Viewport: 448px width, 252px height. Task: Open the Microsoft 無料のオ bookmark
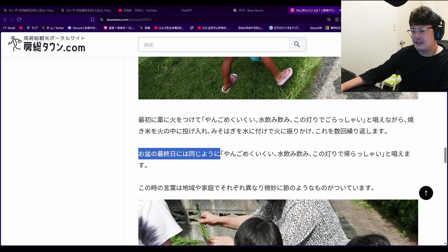pos(333,28)
